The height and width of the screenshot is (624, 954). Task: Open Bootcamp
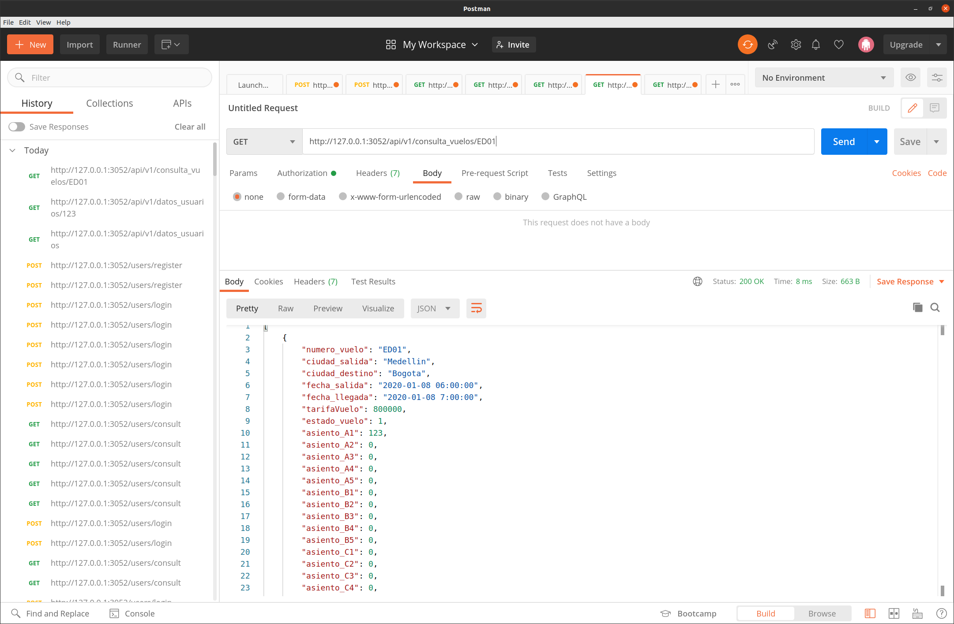point(688,613)
